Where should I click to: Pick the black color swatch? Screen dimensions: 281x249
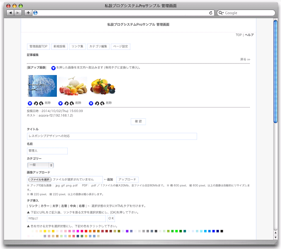coord(222,231)
